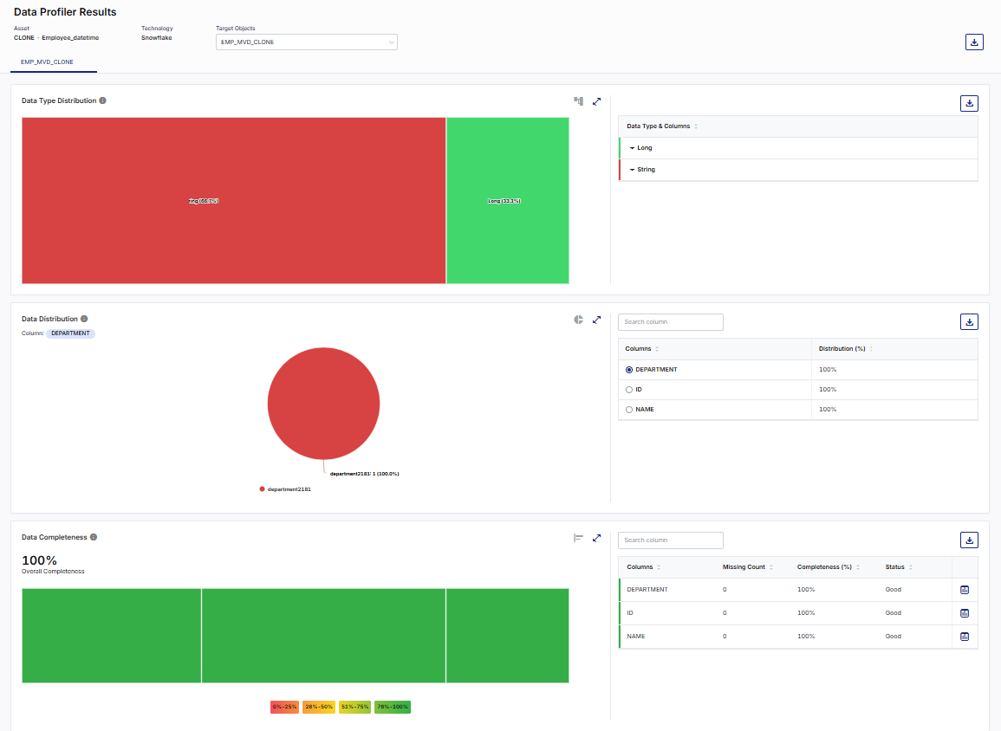Click NAME cell in completeness table
Screen dimensions: 1001x731
pos(636,637)
